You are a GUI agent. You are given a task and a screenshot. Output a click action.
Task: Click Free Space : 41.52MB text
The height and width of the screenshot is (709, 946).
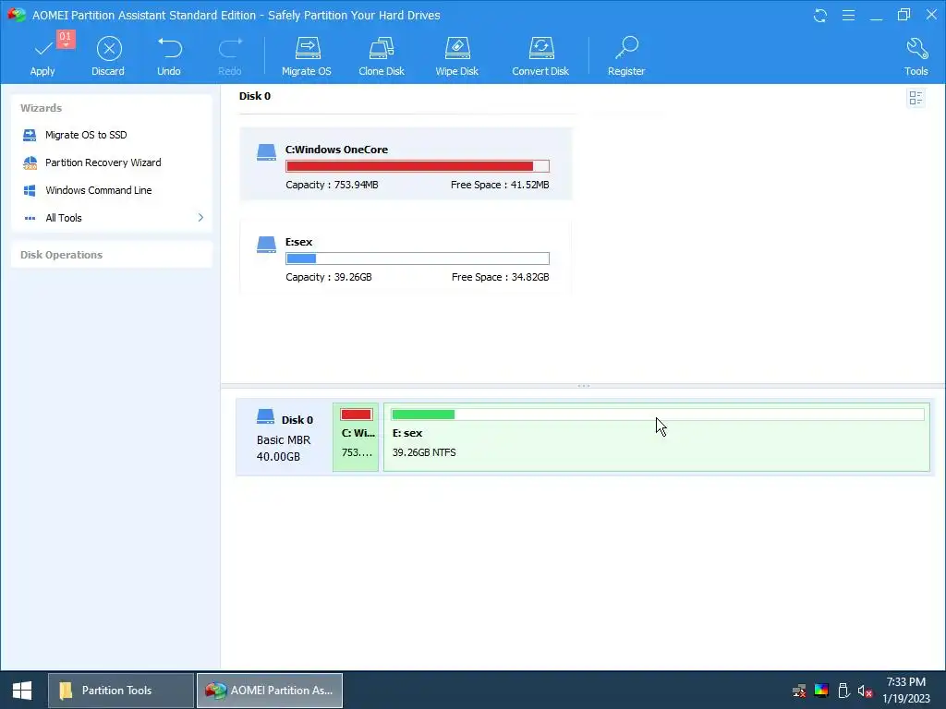click(500, 185)
